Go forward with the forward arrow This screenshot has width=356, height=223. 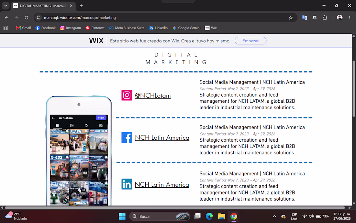point(17,18)
